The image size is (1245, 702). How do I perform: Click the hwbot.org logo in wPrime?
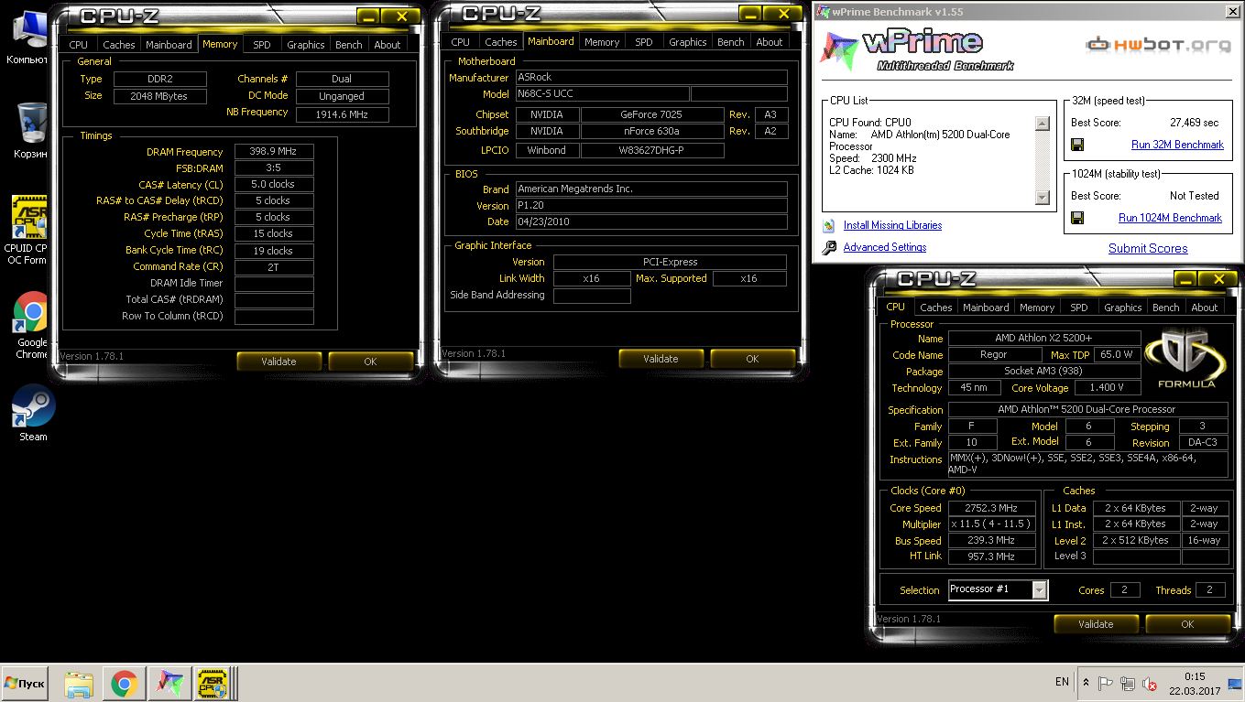click(x=1158, y=44)
